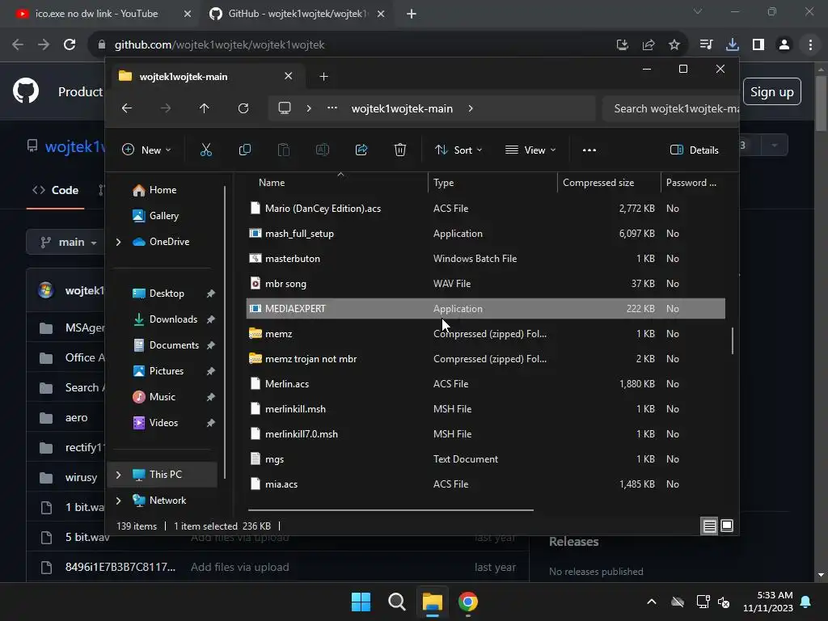Go back in File Explorer
Screen dimensions: 828x621
click(127, 108)
